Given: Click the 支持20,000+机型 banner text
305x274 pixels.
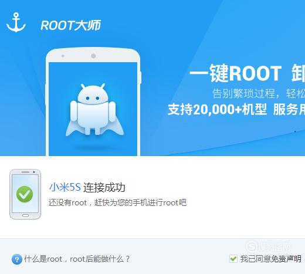Looking at the screenshot, I should 217,109.
